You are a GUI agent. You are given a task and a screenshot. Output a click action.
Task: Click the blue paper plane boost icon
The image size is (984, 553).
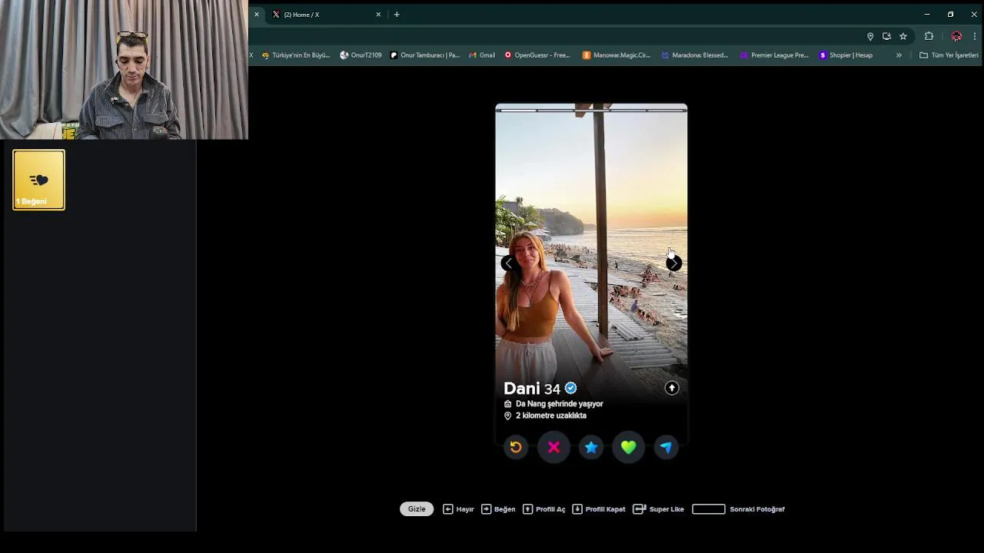coord(666,447)
